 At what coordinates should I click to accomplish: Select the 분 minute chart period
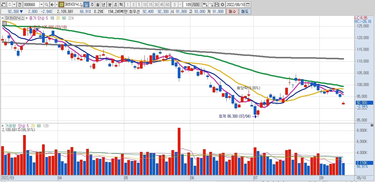coord(109,5)
